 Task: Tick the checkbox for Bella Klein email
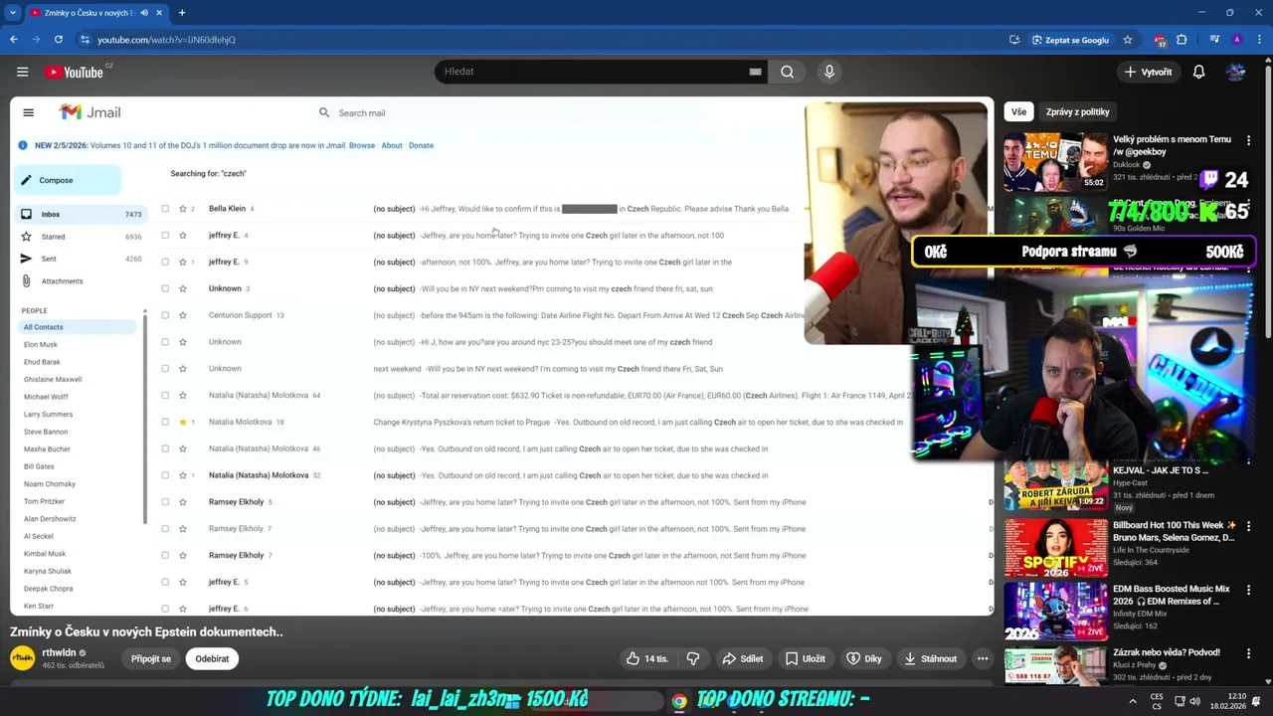click(165, 209)
